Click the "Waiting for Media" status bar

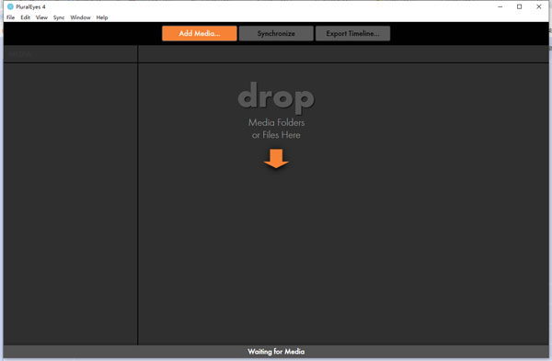(276, 352)
